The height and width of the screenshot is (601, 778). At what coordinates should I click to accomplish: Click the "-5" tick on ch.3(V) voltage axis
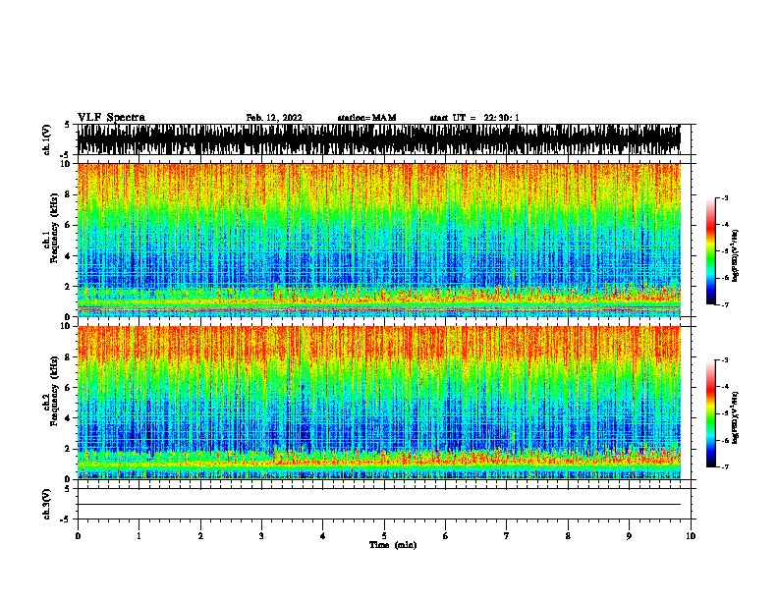point(66,519)
